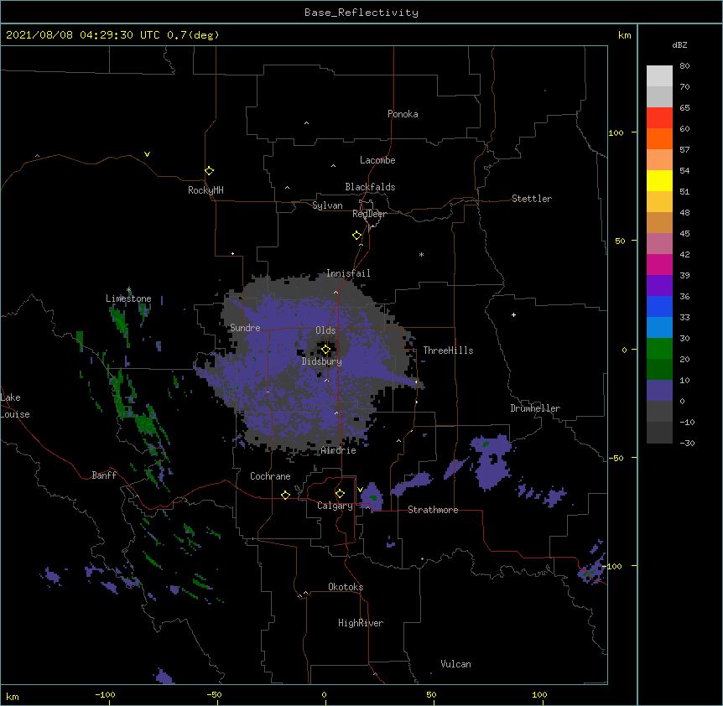
Task: Select the yellow 51-54 dBZ legend swatch
Action: coord(659,180)
